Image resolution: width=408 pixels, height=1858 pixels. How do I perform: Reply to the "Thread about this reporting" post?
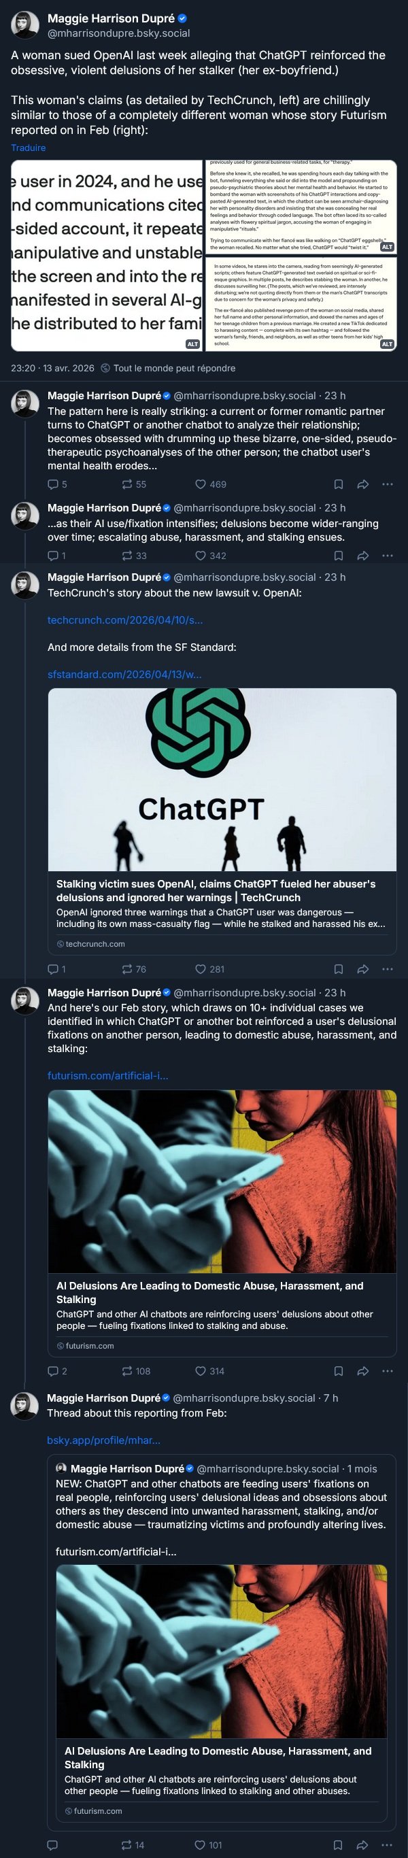(52, 1844)
